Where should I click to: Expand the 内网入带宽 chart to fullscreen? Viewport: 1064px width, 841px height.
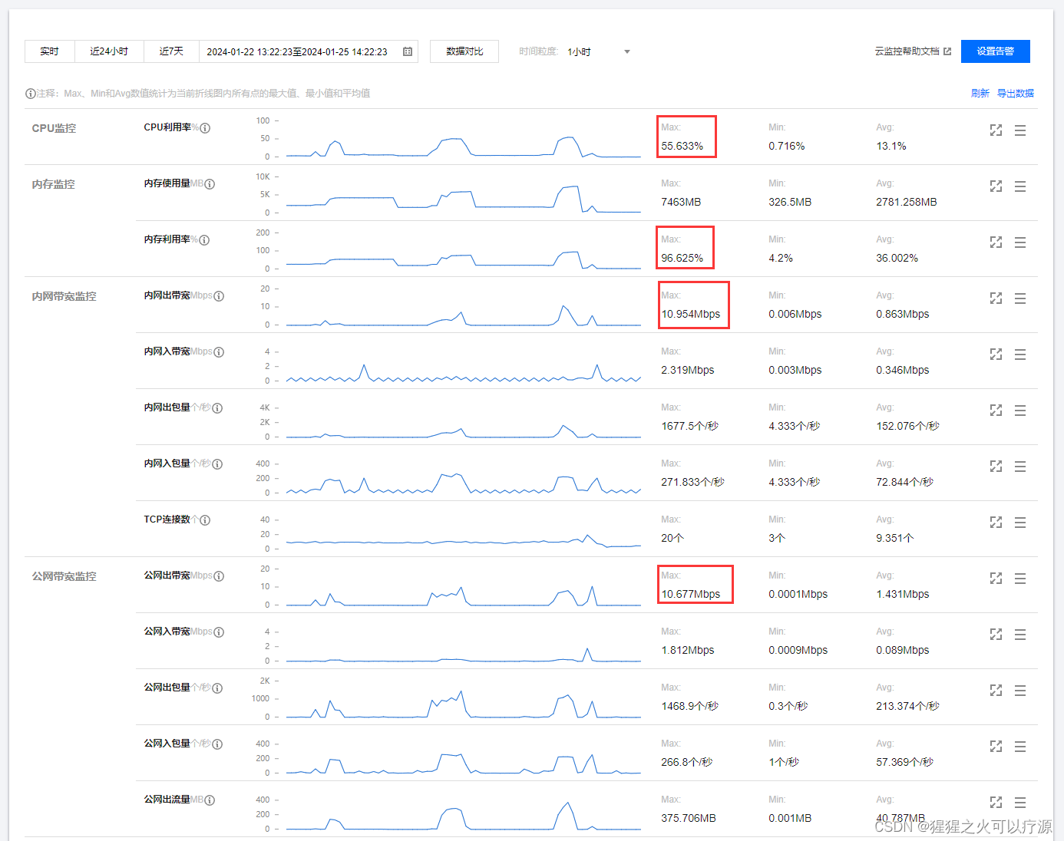pos(996,355)
